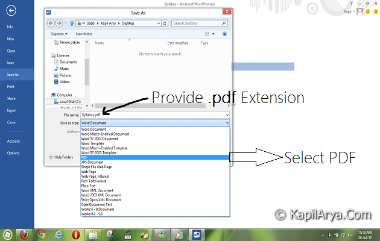Click the File name input field
Screen dimensions: 380x241
(x=153, y=115)
